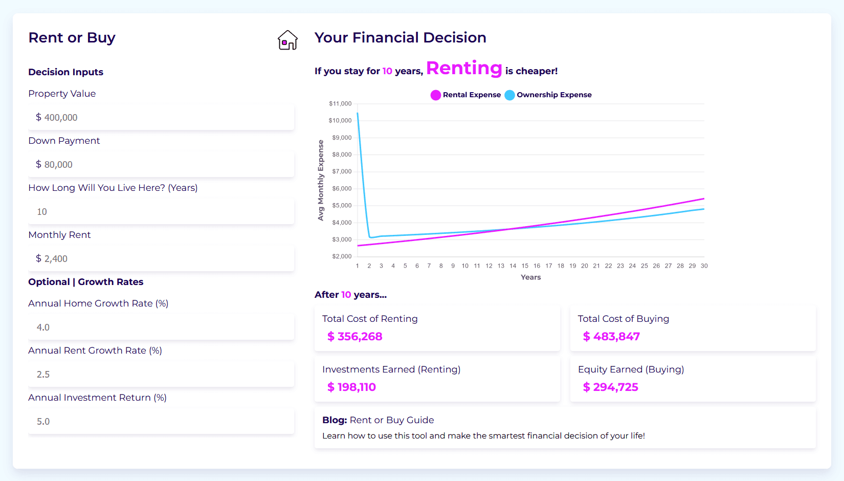The height and width of the screenshot is (481, 844).
Task: Click the Monthly Rent input field
Action: (161, 258)
